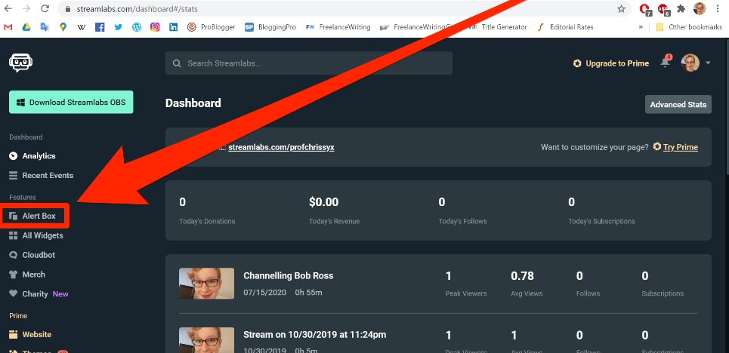The image size is (729, 353).
Task: Open the Twitter bookmark icon
Action: pos(118,27)
